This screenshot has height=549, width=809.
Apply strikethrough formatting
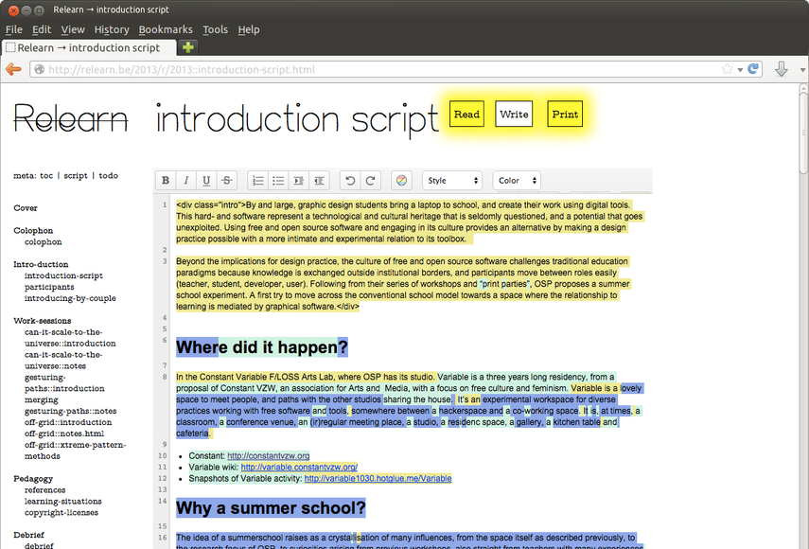[227, 181]
